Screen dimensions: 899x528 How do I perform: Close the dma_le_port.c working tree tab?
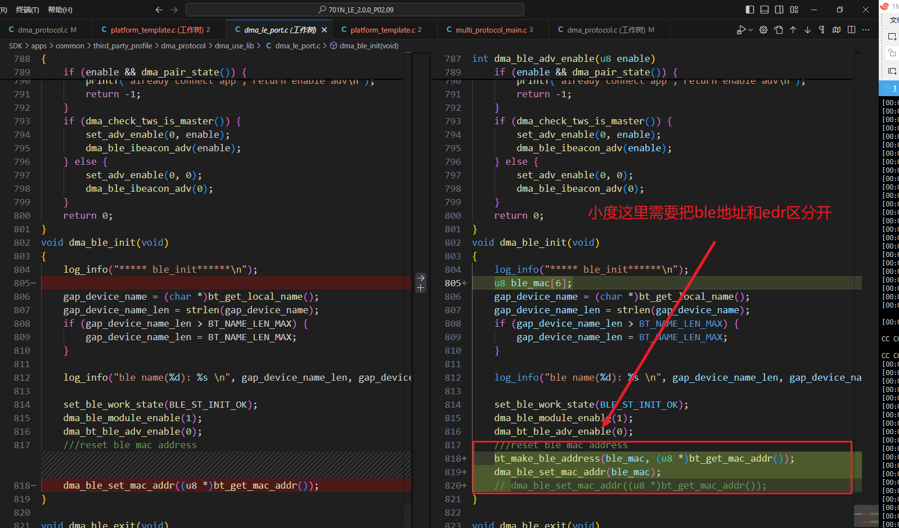coord(324,30)
